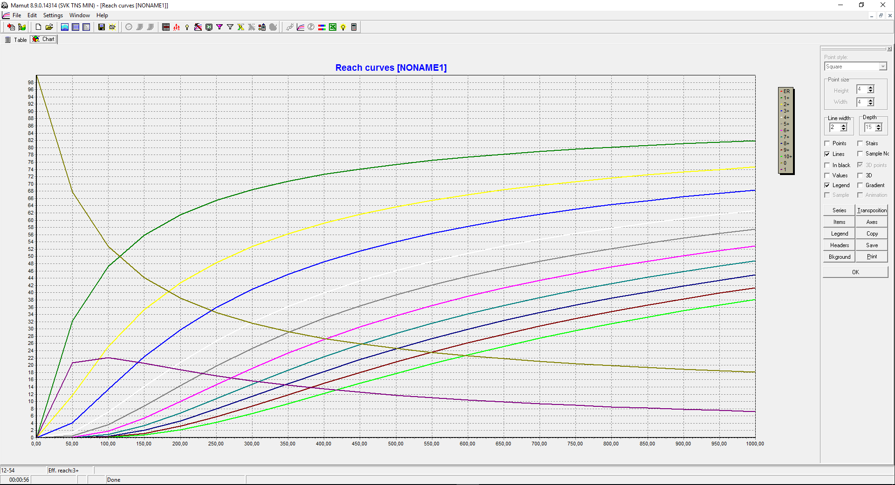Click the yellow lightbulb toolbar icon

pos(343,27)
